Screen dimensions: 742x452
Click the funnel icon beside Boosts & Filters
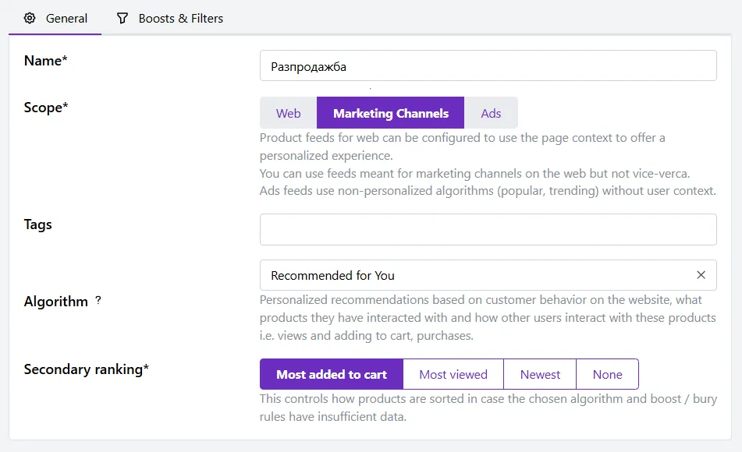pos(122,19)
